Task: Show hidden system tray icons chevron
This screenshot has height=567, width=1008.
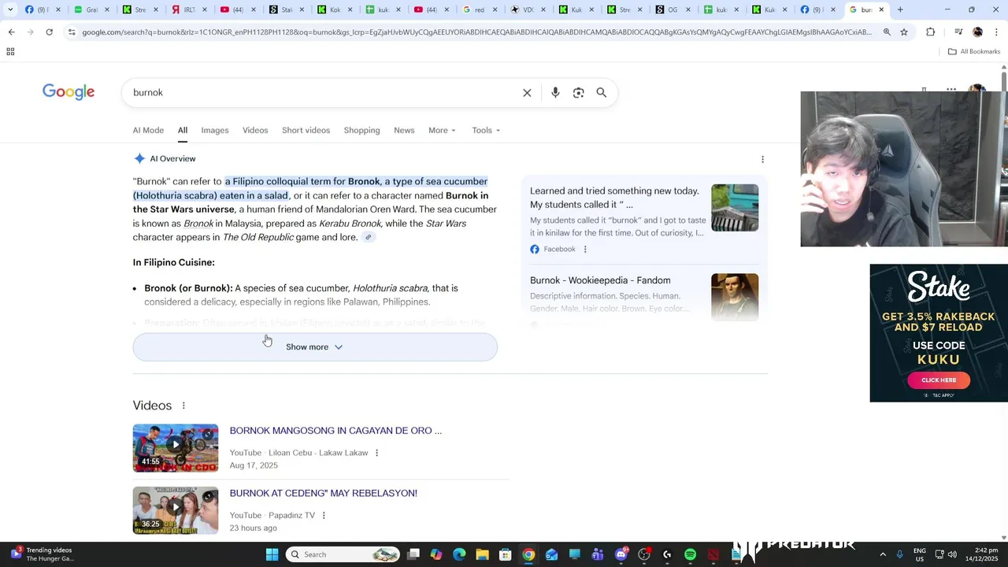Action: pos(883,554)
